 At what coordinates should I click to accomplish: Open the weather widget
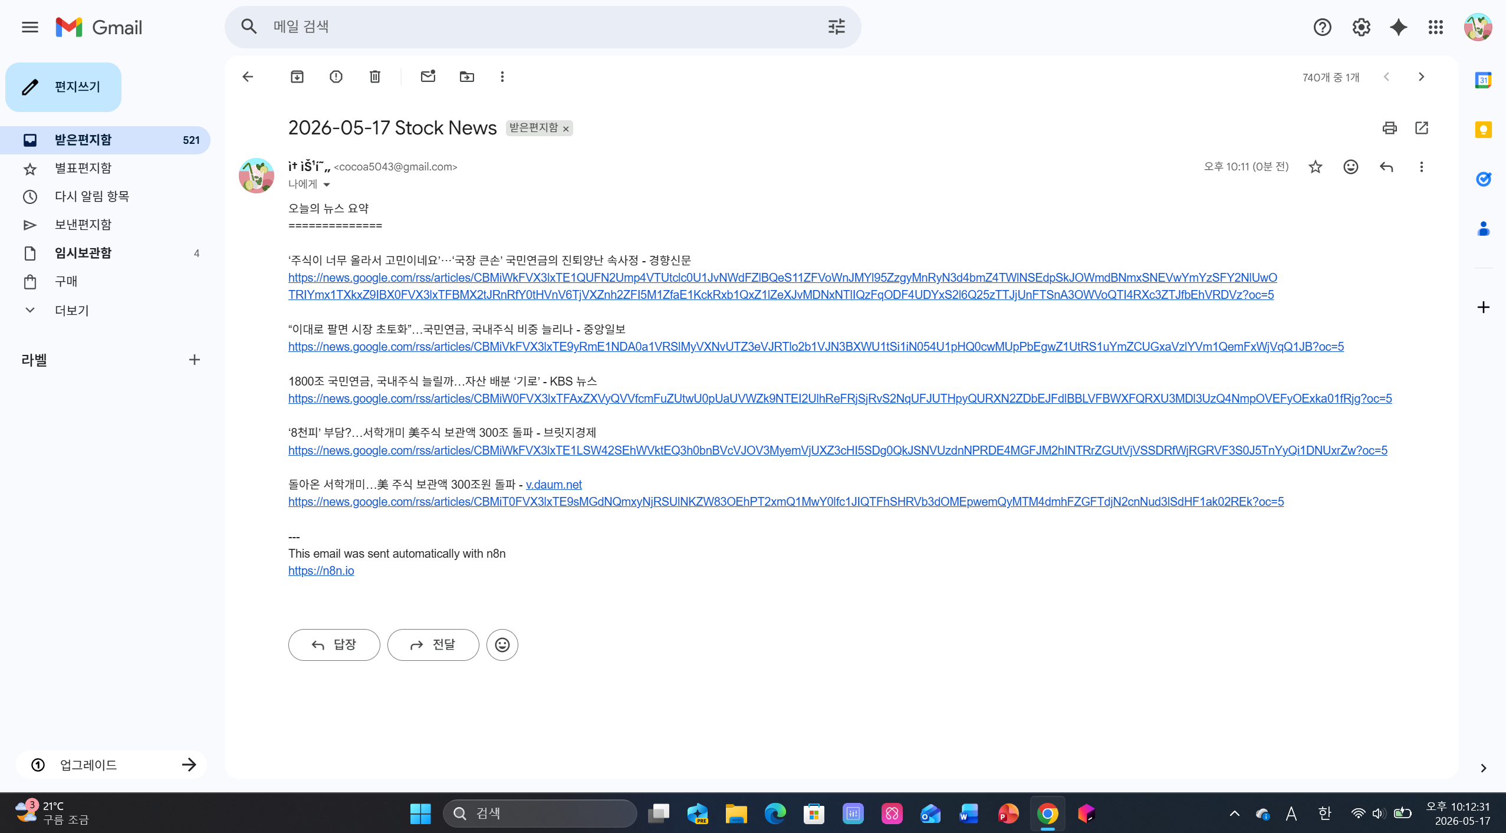pyautogui.click(x=52, y=813)
